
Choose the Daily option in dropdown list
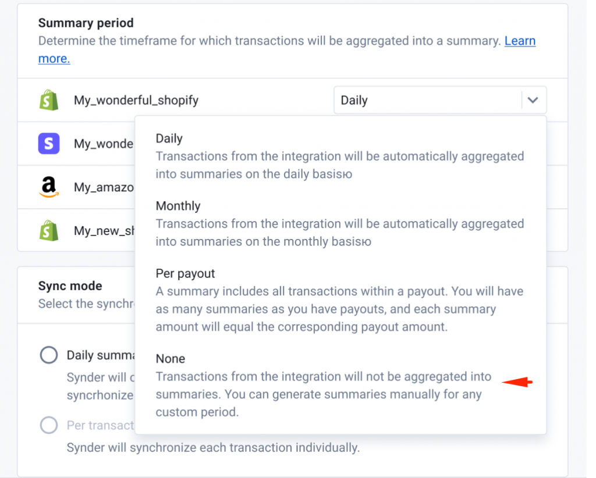point(169,138)
